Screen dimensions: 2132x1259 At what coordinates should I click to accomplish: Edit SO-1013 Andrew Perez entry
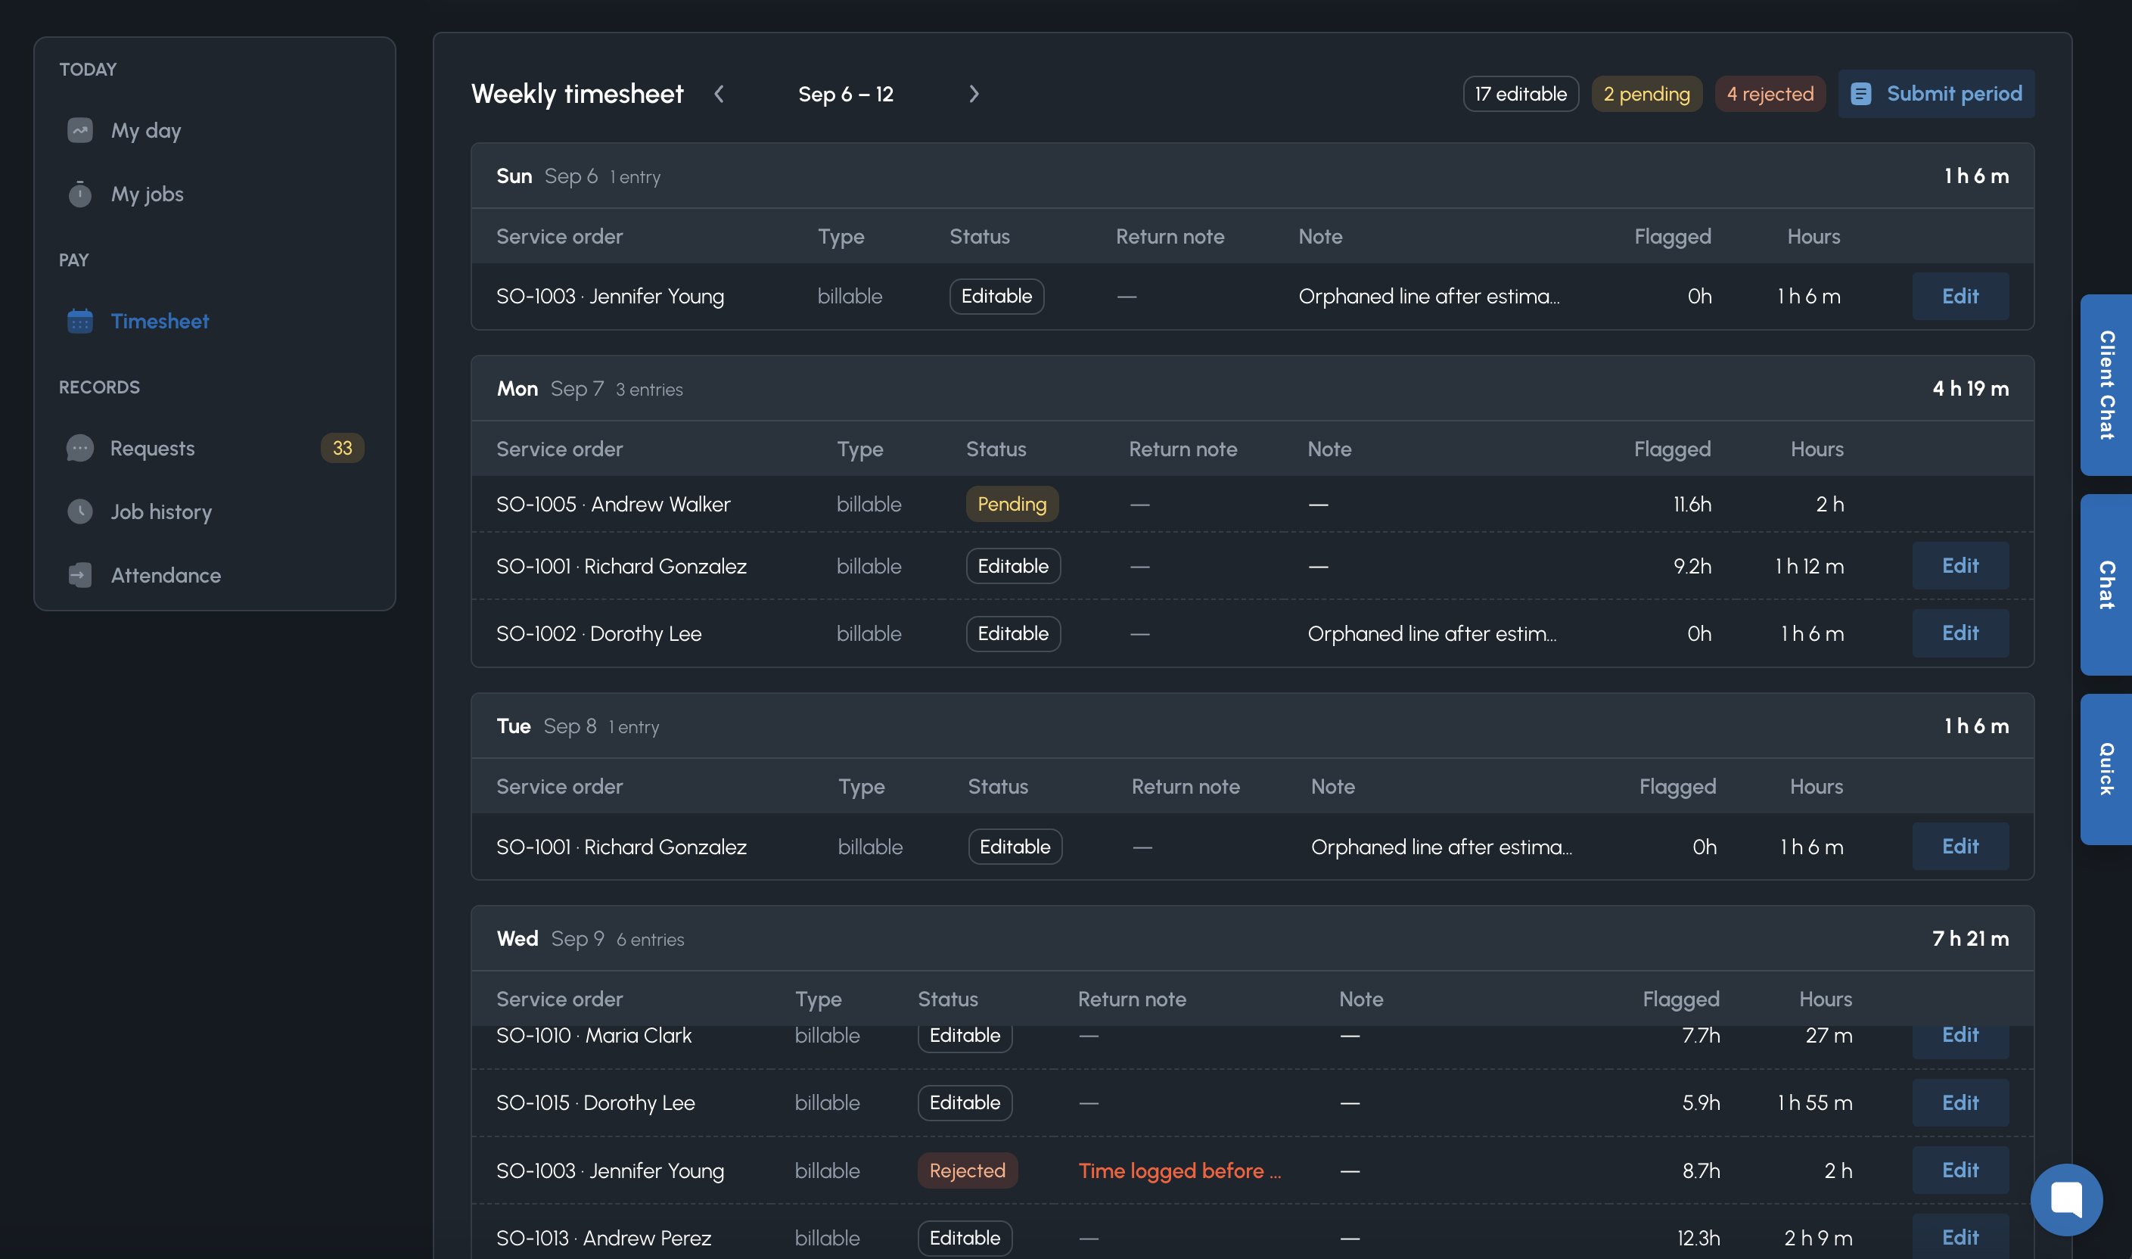pos(1960,1238)
